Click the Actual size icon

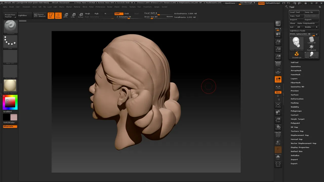click(278, 50)
